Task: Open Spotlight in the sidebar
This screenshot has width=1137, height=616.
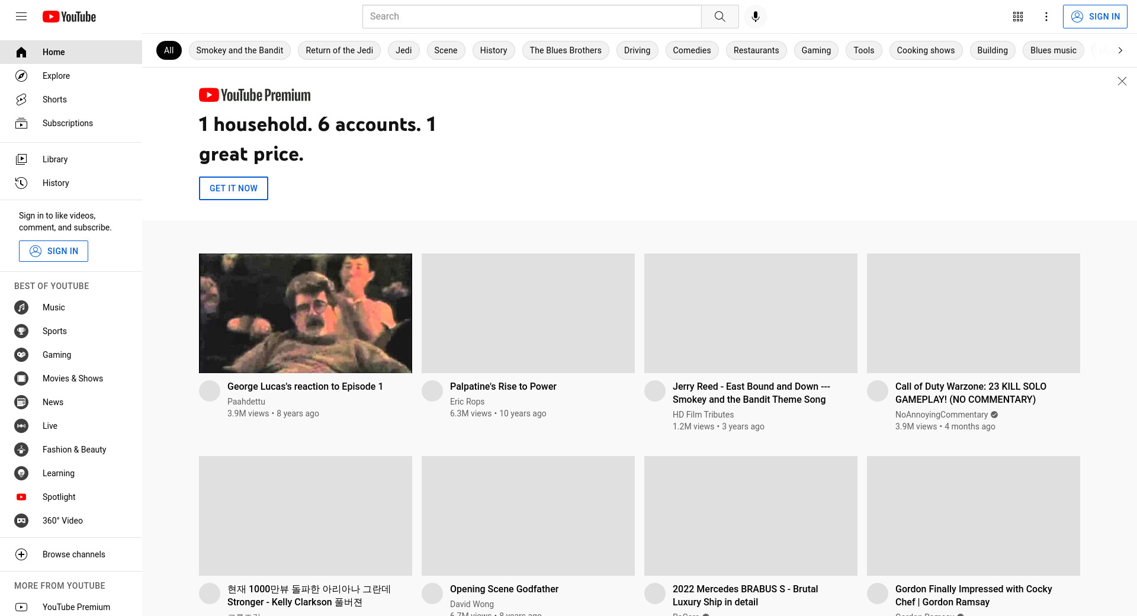Action: pos(71,497)
